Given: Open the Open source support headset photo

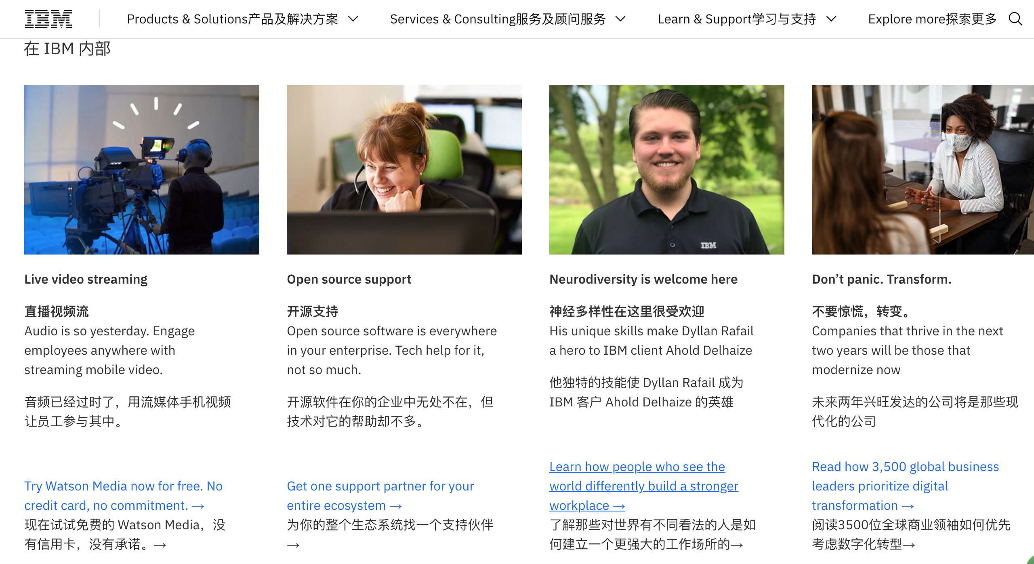Looking at the screenshot, I should [404, 170].
